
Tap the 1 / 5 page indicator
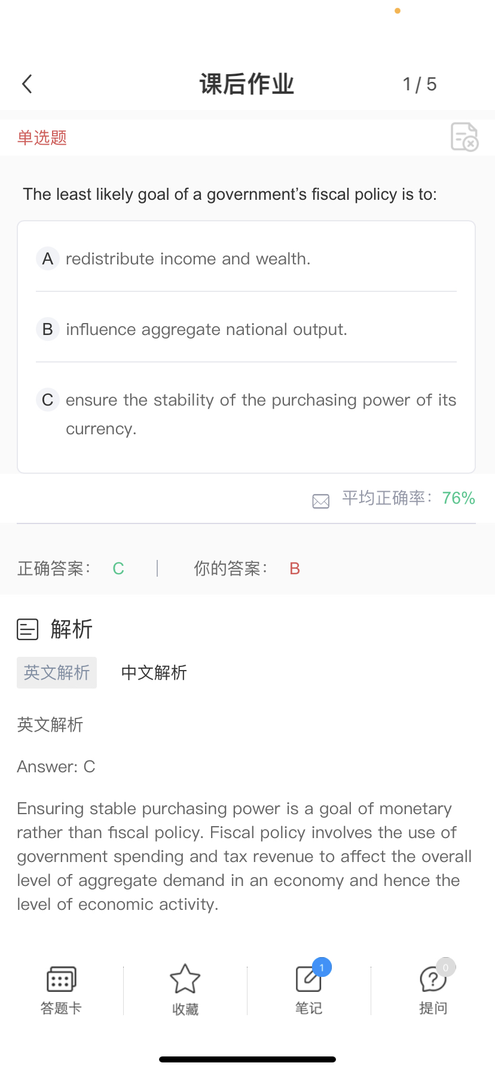coord(420,84)
